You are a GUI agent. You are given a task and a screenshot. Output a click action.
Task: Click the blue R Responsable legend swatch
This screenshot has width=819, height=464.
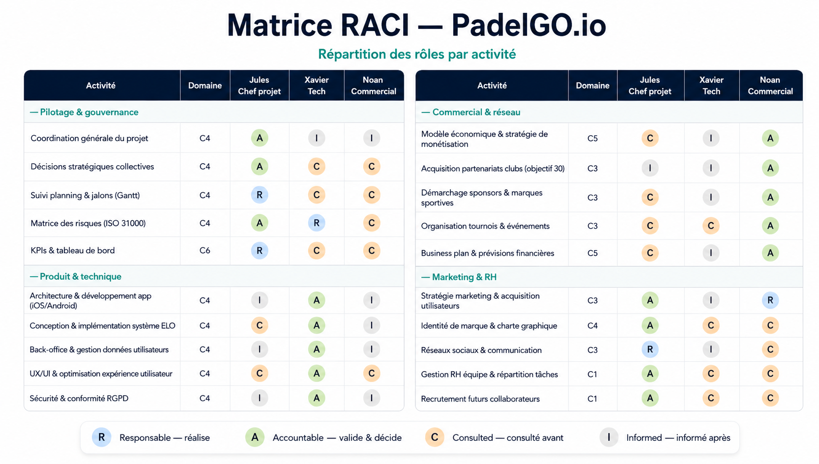(101, 437)
